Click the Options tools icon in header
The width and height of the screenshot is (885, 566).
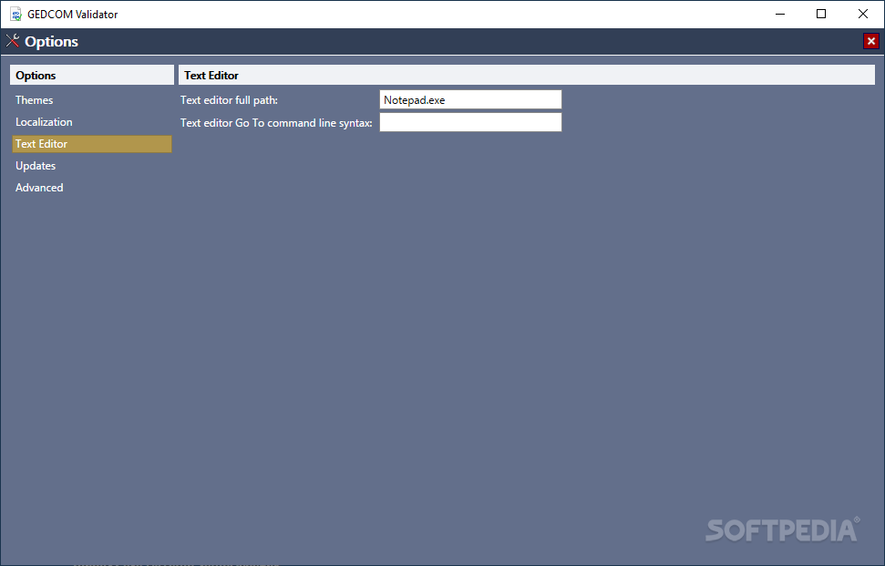point(13,41)
